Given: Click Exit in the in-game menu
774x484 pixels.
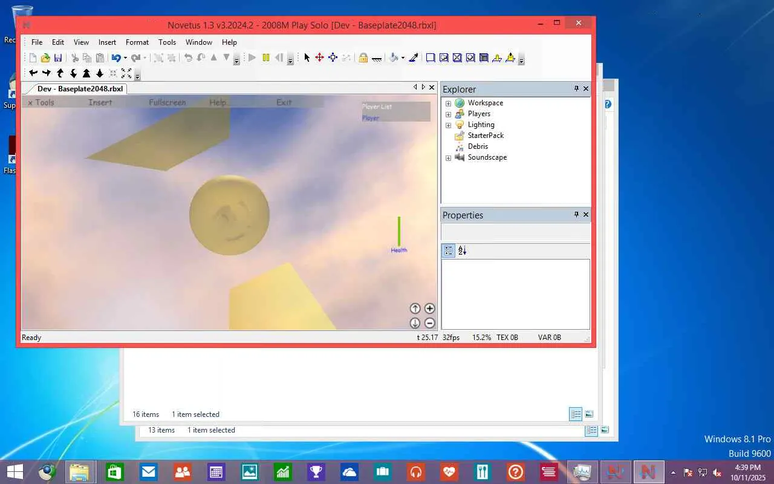Looking at the screenshot, I should point(284,103).
